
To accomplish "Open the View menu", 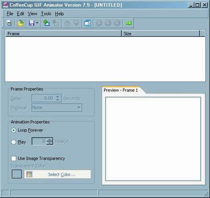I will coord(33,14).
